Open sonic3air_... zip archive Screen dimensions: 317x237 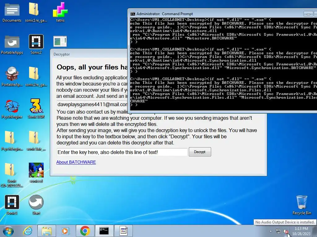pos(36,141)
